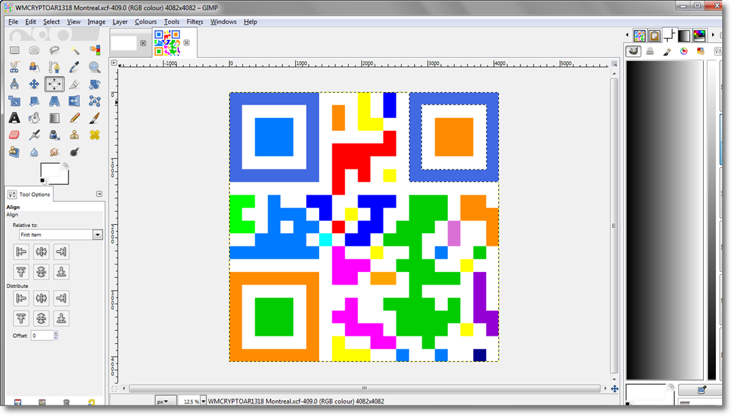Open the ruler corner image menu button
The height and width of the screenshot is (417, 733).
pos(114,62)
